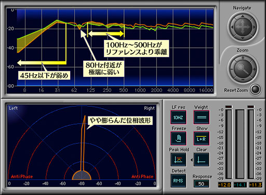
Task: Click the Reset Zoom round button
Action: (x=256, y=89)
